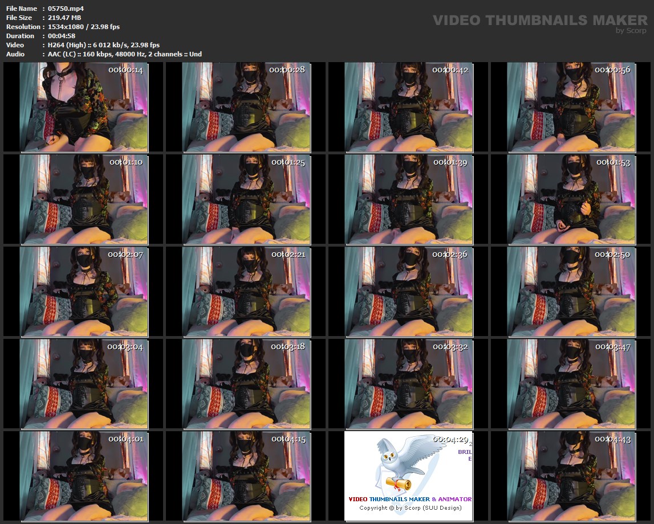Pick the frame at 00:04:43

pyautogui.click(x=571, y=476)
